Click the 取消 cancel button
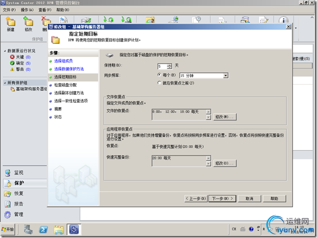 250,199
